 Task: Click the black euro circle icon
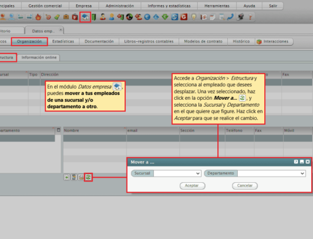click(130, 17)
